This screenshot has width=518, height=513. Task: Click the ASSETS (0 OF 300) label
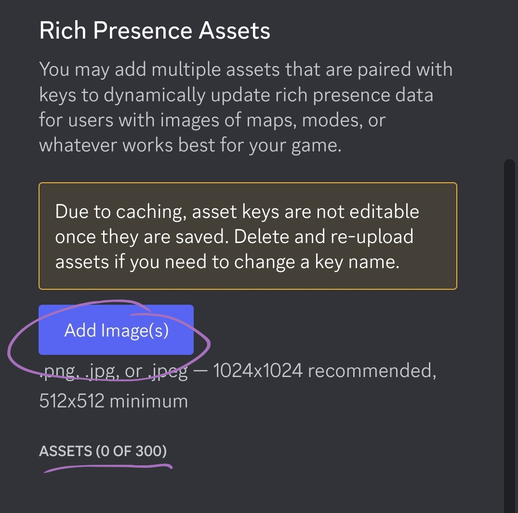point(103,451)
